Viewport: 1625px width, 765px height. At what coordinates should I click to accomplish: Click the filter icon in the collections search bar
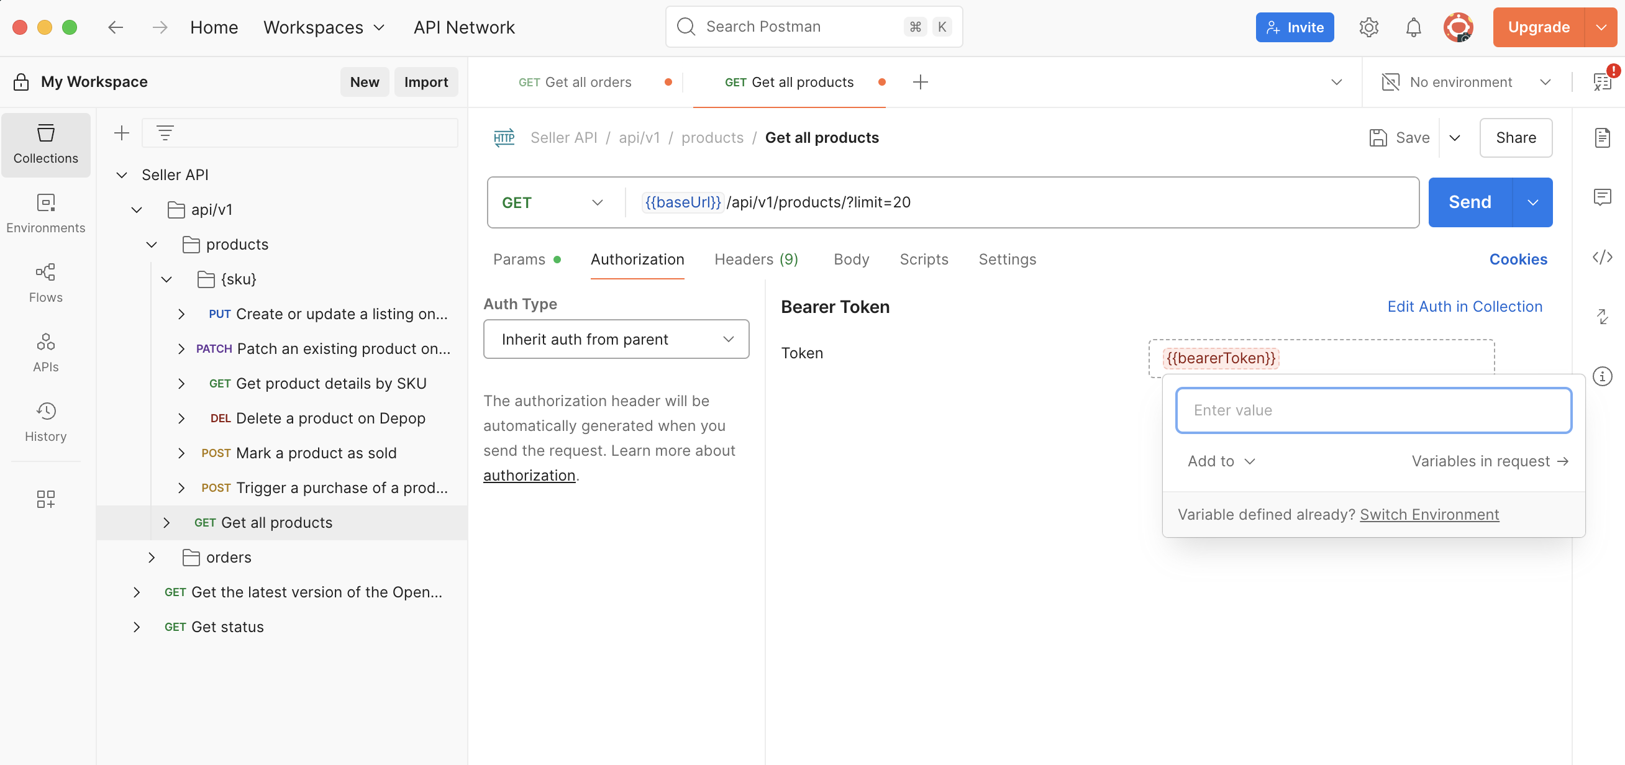click(x=165, y=132)
